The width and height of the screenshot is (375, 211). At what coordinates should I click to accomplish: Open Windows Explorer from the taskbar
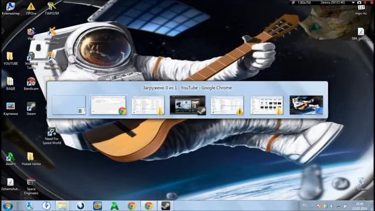(62, 206)
